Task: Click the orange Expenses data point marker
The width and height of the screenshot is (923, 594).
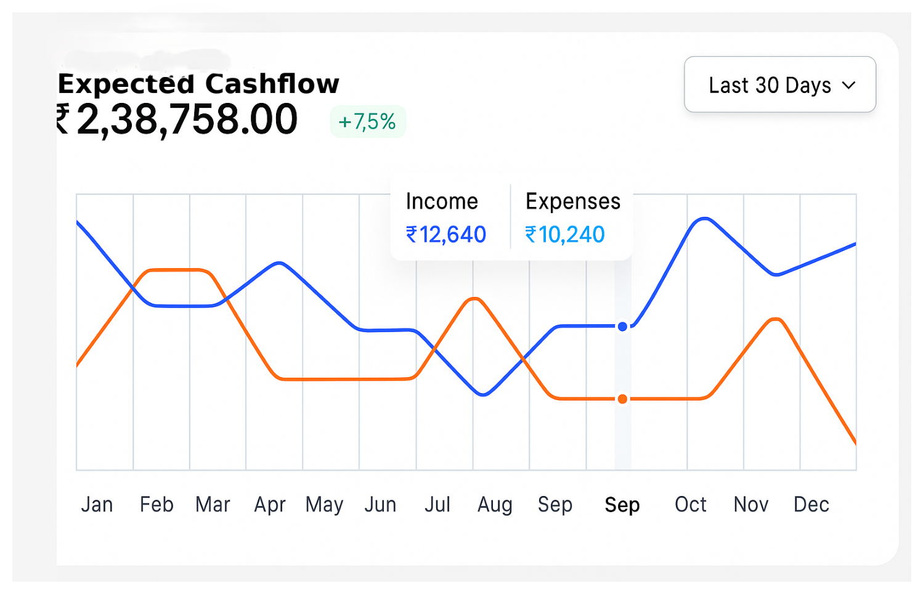Action: coord(622,399)
